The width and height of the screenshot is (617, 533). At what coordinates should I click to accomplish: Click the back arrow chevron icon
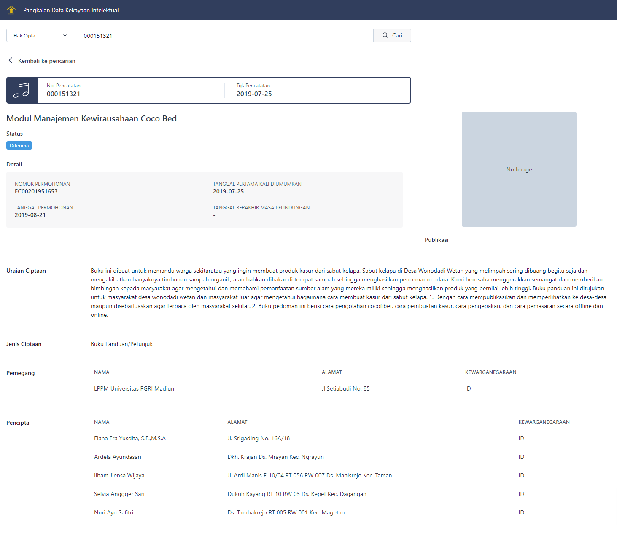tap(11, 61)
